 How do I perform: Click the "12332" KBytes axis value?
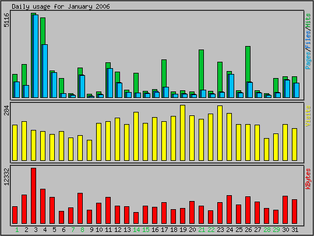click(6, 177)
